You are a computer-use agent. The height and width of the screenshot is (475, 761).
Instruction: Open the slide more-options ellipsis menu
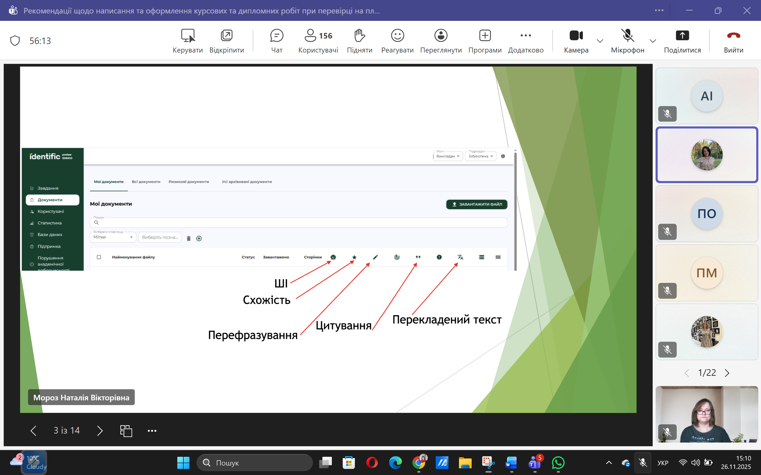point(152,431)
